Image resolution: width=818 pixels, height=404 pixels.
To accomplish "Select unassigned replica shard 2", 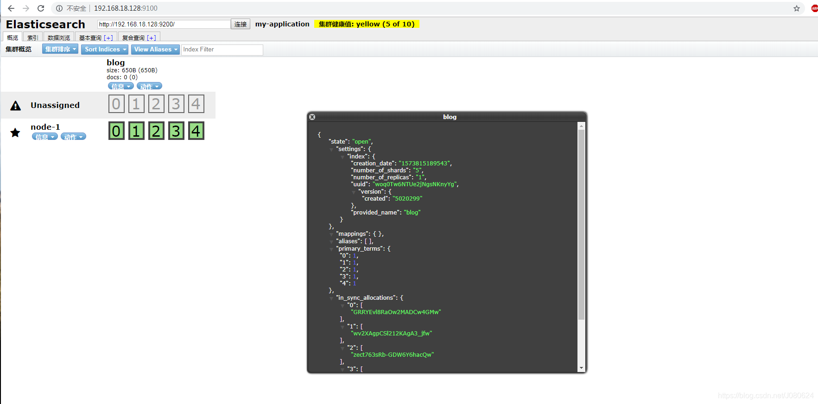I will pos(156,104).
